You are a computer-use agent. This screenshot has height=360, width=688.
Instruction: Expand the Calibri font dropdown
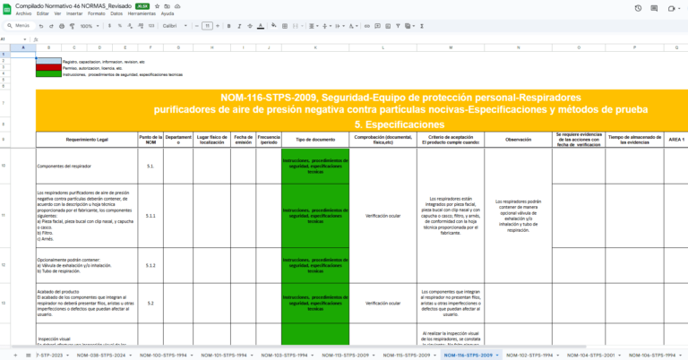[174, 26]
